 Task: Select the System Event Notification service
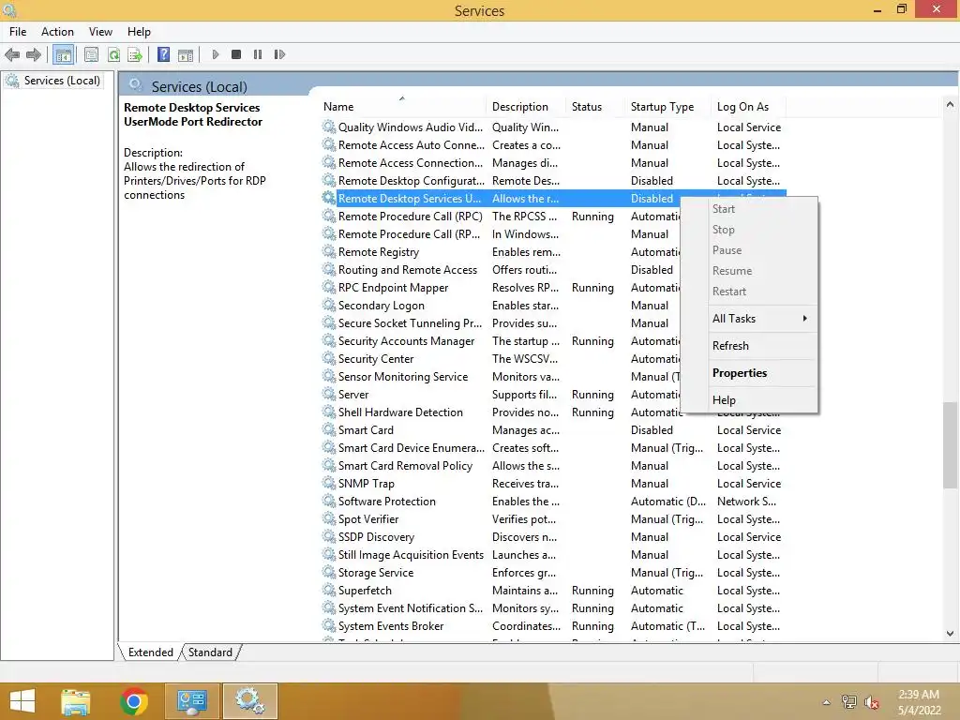411,607
